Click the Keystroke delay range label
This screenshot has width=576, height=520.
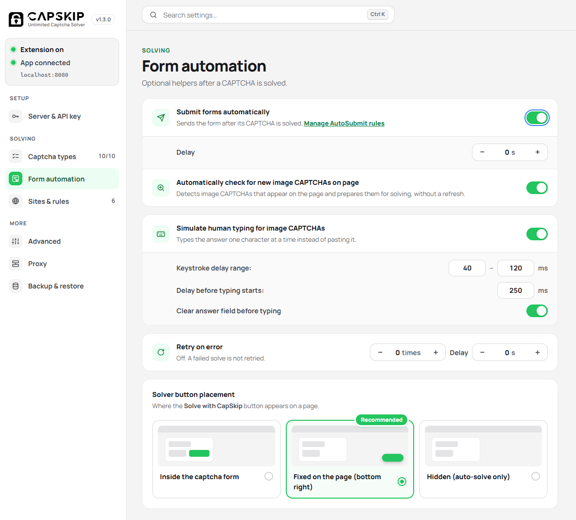(x=214, y=268)
